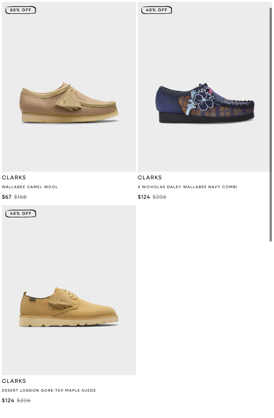This screenshot has height=418, width=274.
Task: Click the 40% OFF badge on the navy Wallabee
Action: [x=157, y=10]
